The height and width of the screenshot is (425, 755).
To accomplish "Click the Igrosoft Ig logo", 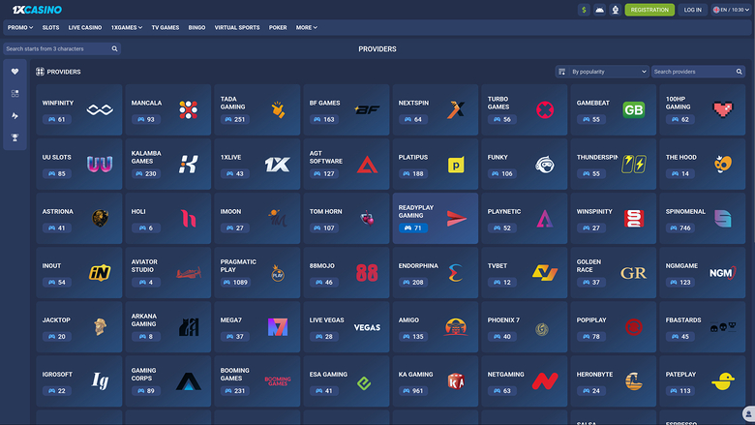I will (100, 381).
